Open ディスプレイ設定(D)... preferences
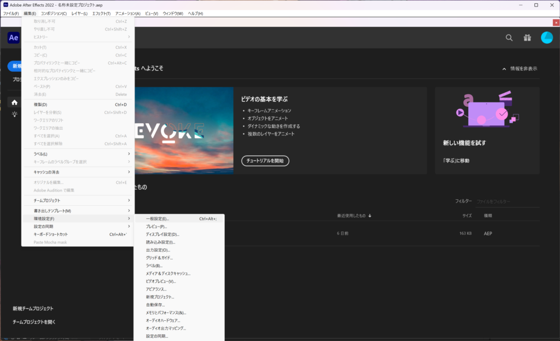This screenshot has width=560, height=341. click(x=179, y=234)
